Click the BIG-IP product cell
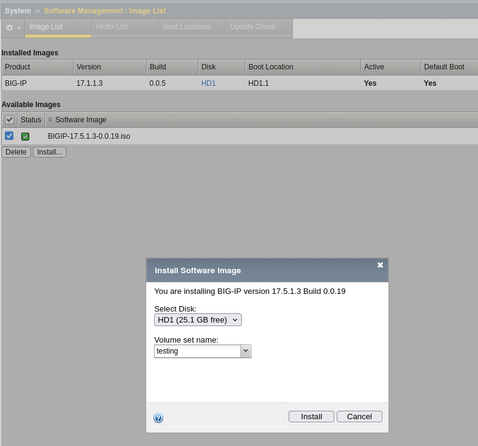Viewport: 478px width, 446px height. 16,83
